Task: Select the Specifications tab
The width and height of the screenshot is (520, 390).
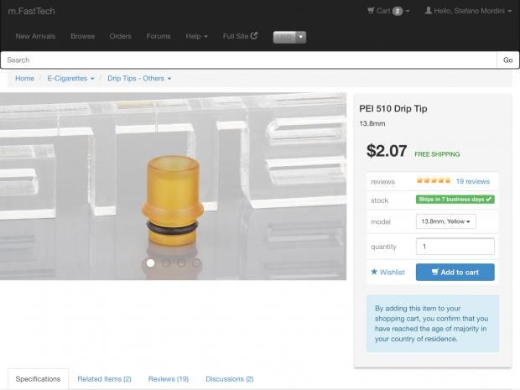Action: [x=38, y=379]
